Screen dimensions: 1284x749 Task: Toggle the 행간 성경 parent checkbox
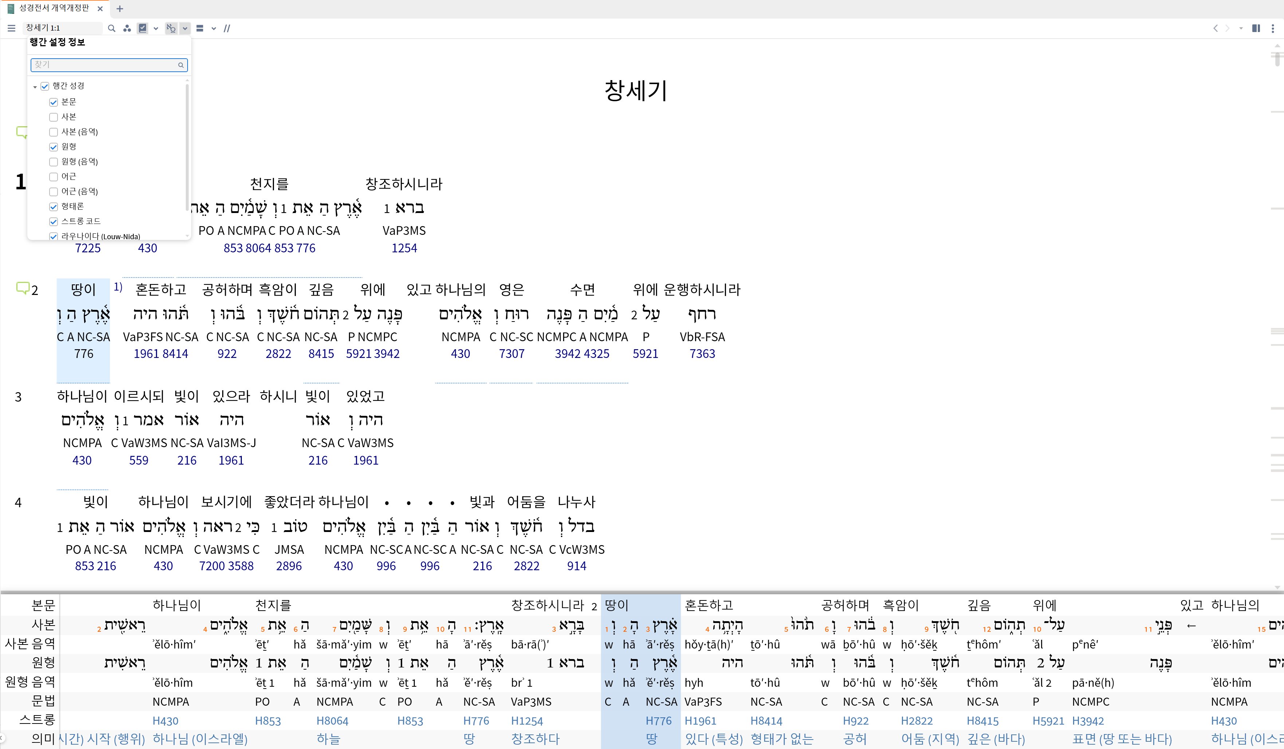click(x=45, y=86)
